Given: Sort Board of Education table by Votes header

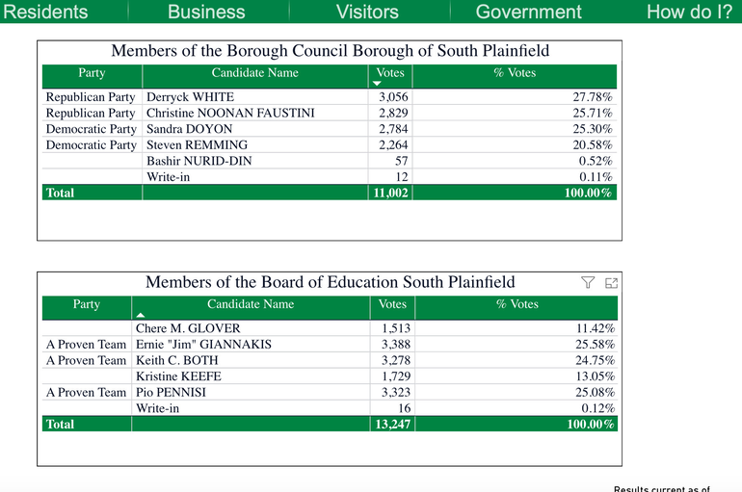Looking at the screenshot, I should [x=392, y=304].
